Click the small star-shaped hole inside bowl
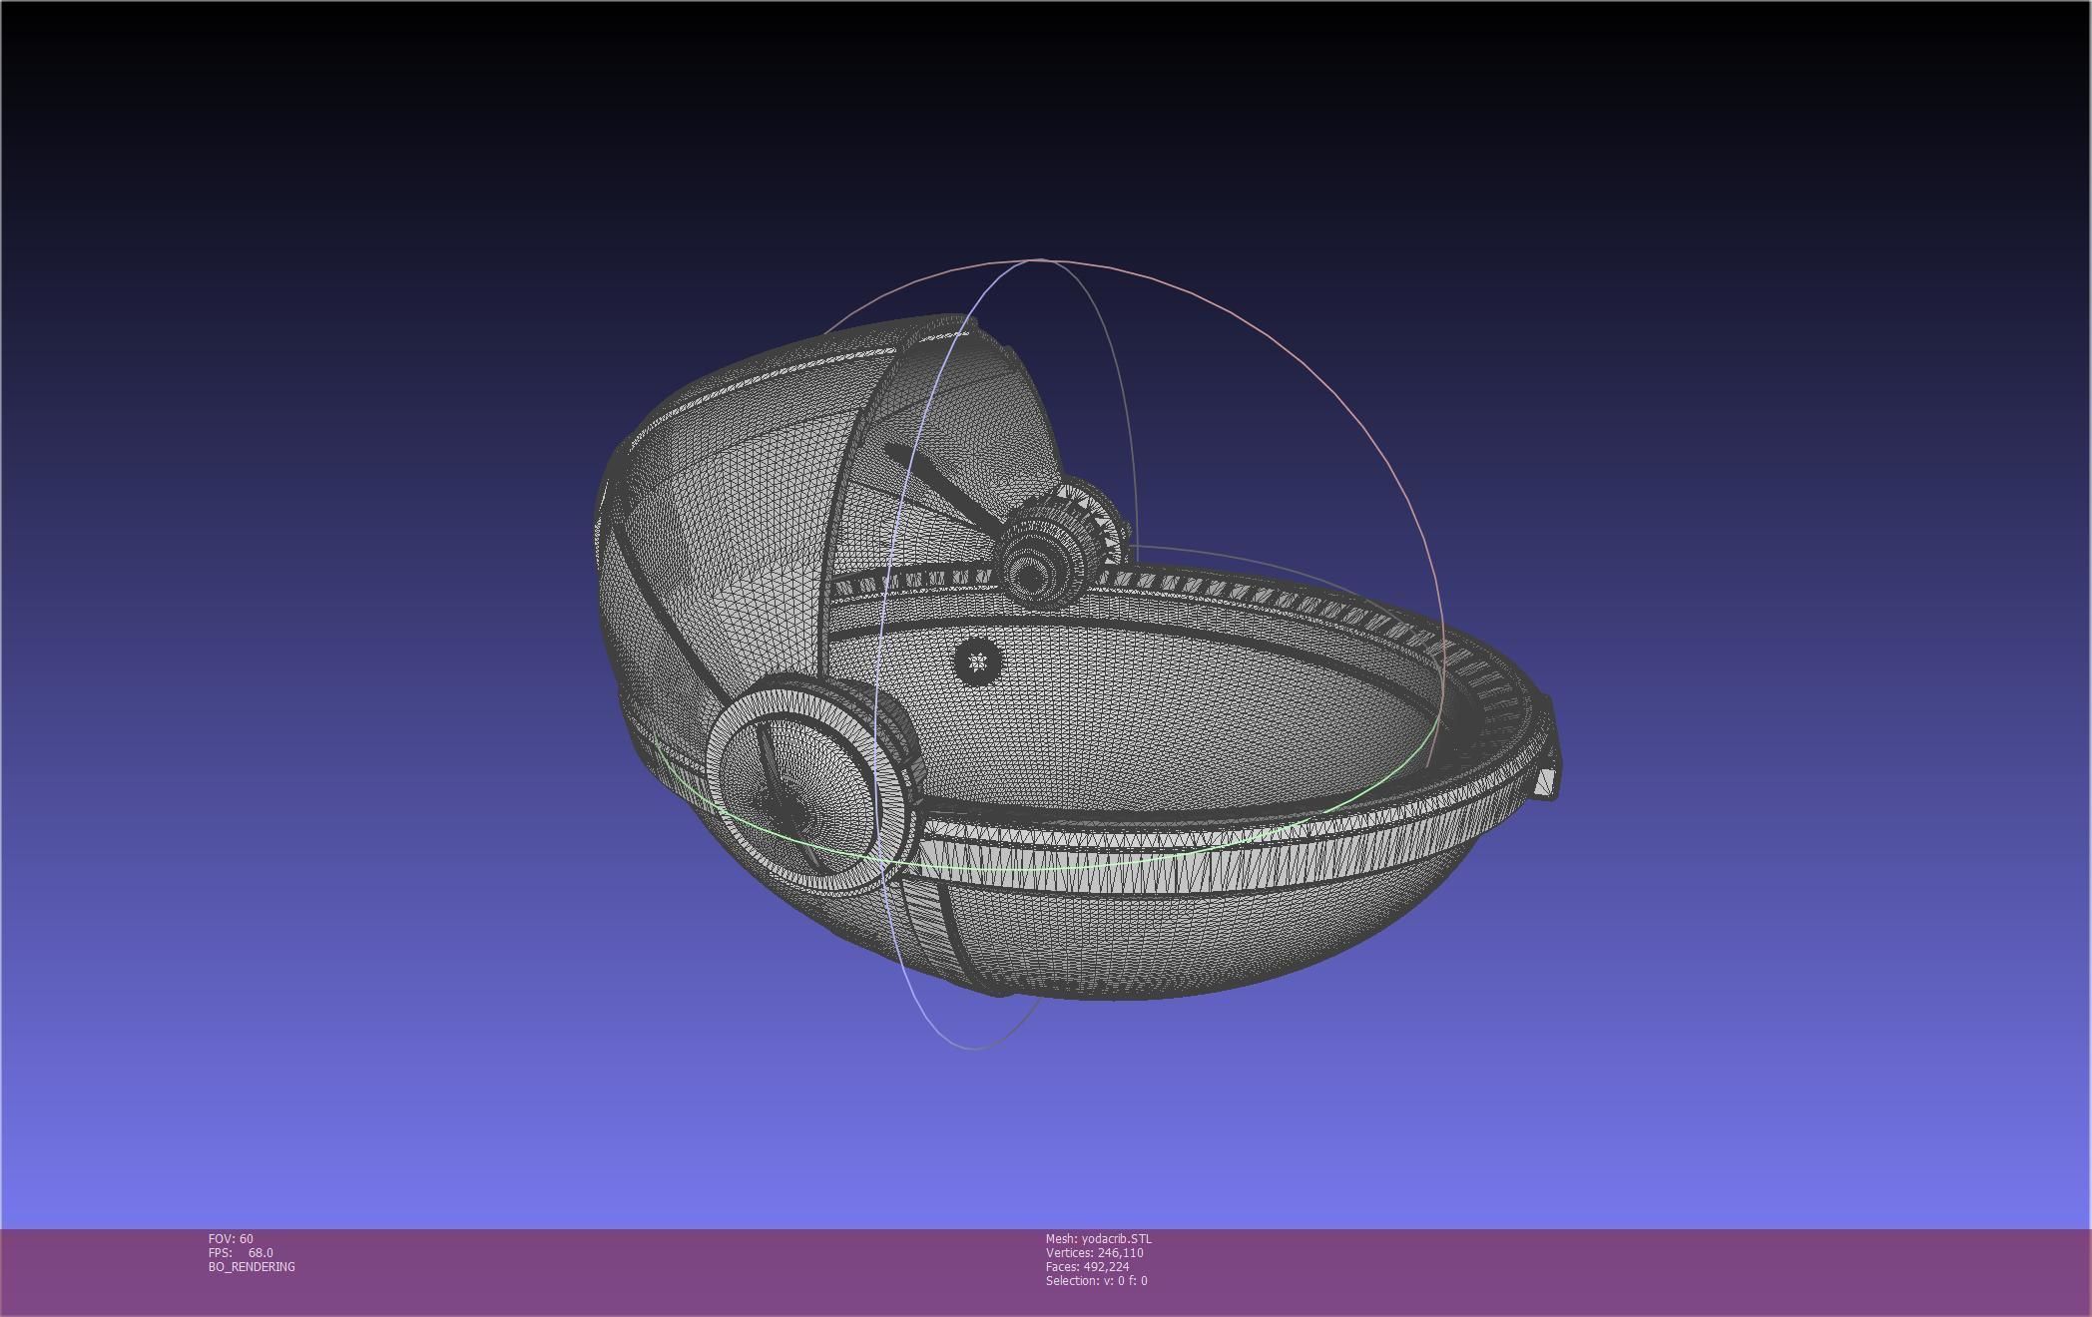Viewport: 2092px width, 1317px height. [x=977, y=660]
